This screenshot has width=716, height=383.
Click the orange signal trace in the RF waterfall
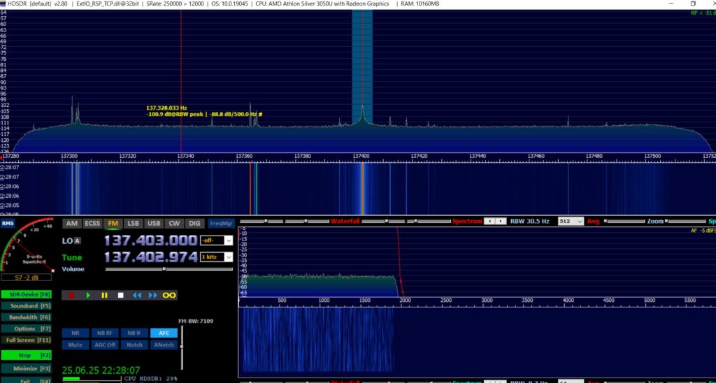[362, 188]
